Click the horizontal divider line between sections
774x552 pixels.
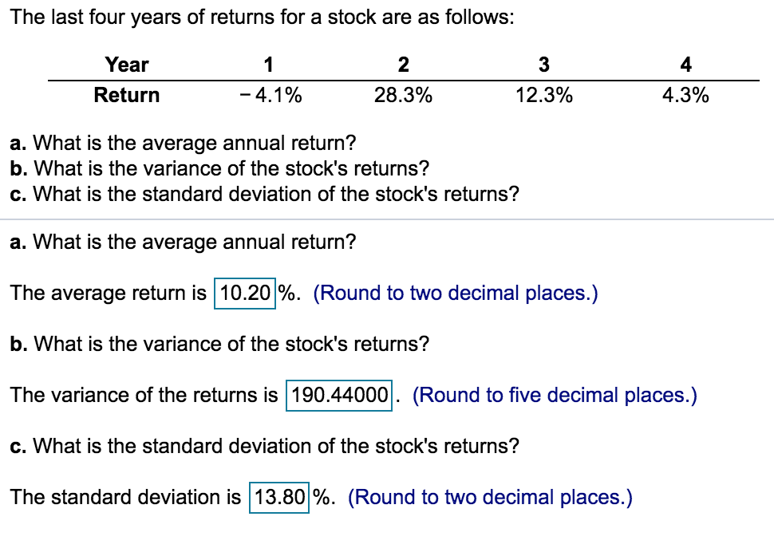point(387,218)
